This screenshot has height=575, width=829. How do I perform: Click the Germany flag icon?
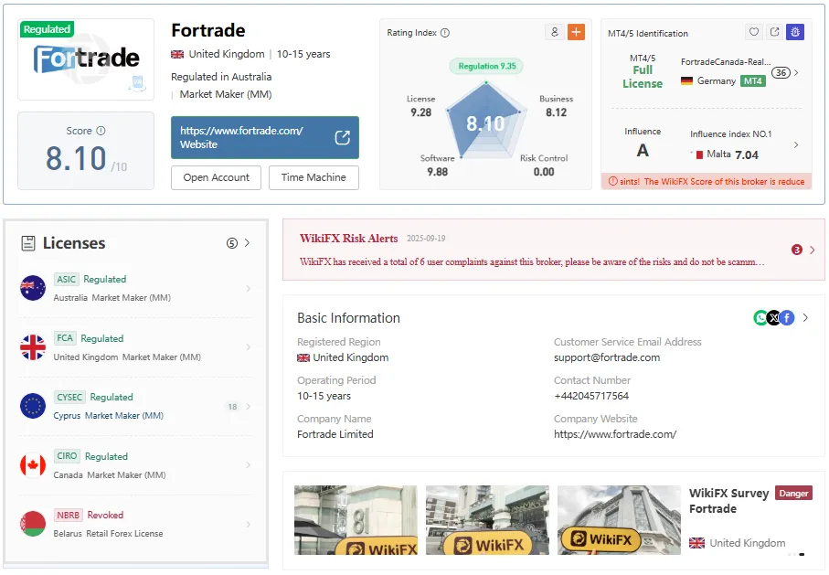pos(686,81)
